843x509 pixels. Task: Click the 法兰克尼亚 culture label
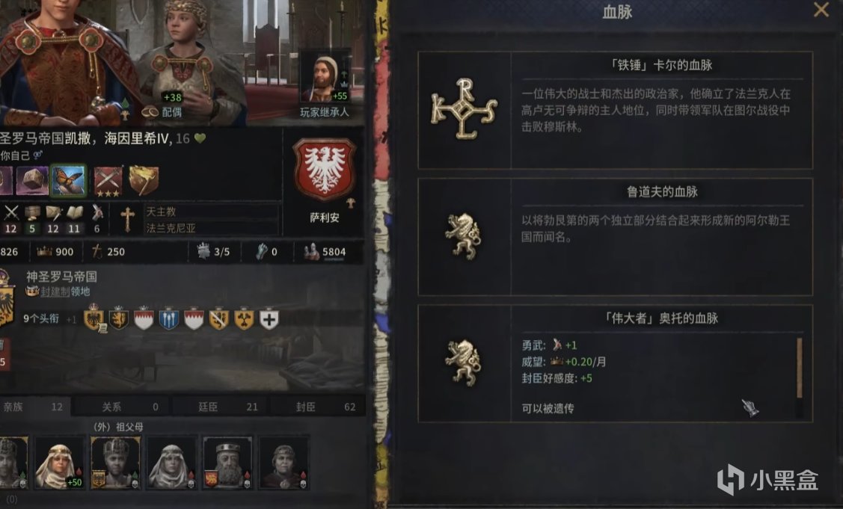[x=171, y=228]
